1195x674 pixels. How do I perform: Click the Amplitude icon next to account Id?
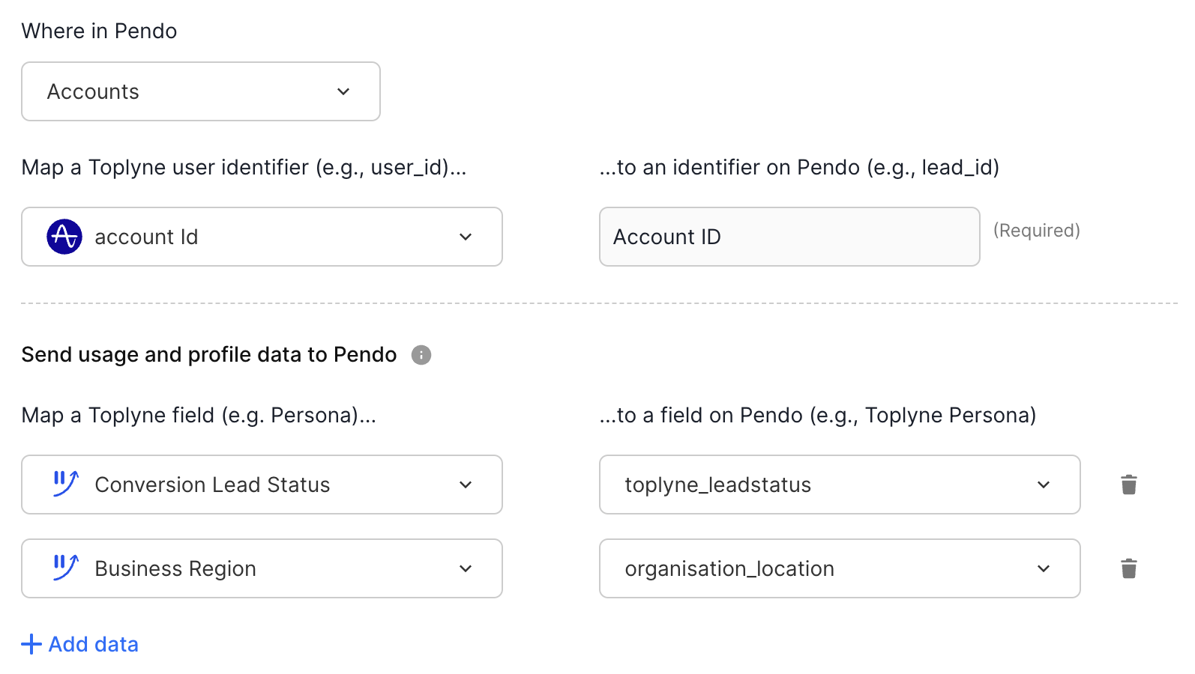(64, 237)
